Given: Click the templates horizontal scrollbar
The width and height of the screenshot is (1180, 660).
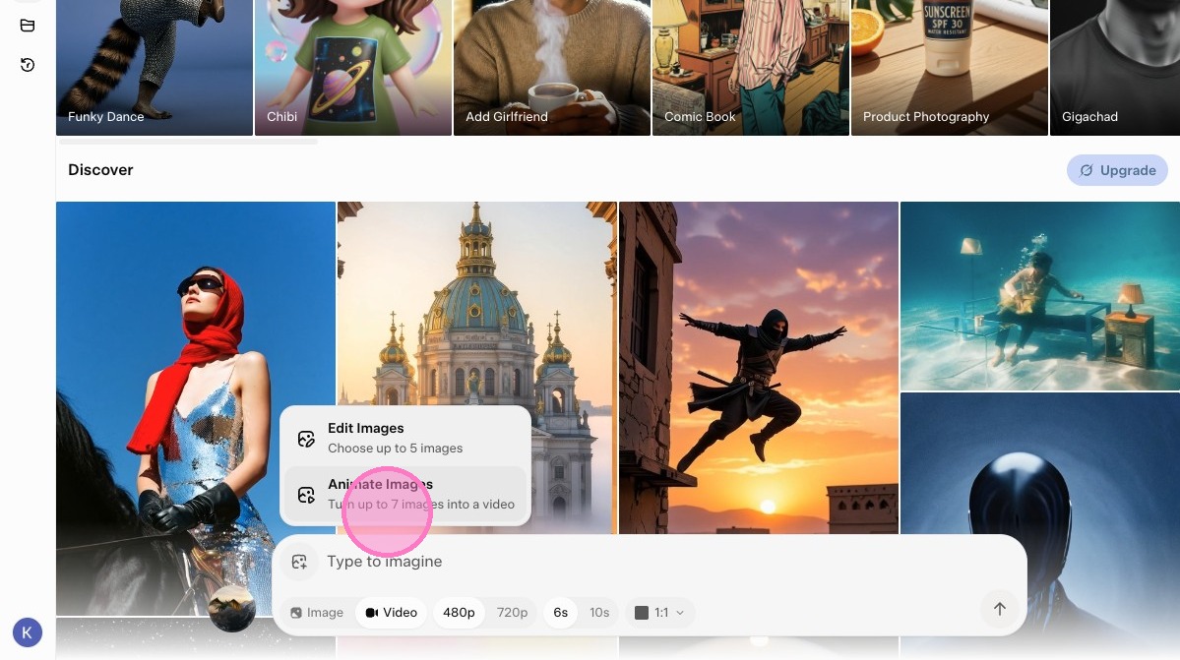Looking at the screenshot, I should coord(188,142).
